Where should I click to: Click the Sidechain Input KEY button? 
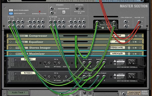pos(64,12)
